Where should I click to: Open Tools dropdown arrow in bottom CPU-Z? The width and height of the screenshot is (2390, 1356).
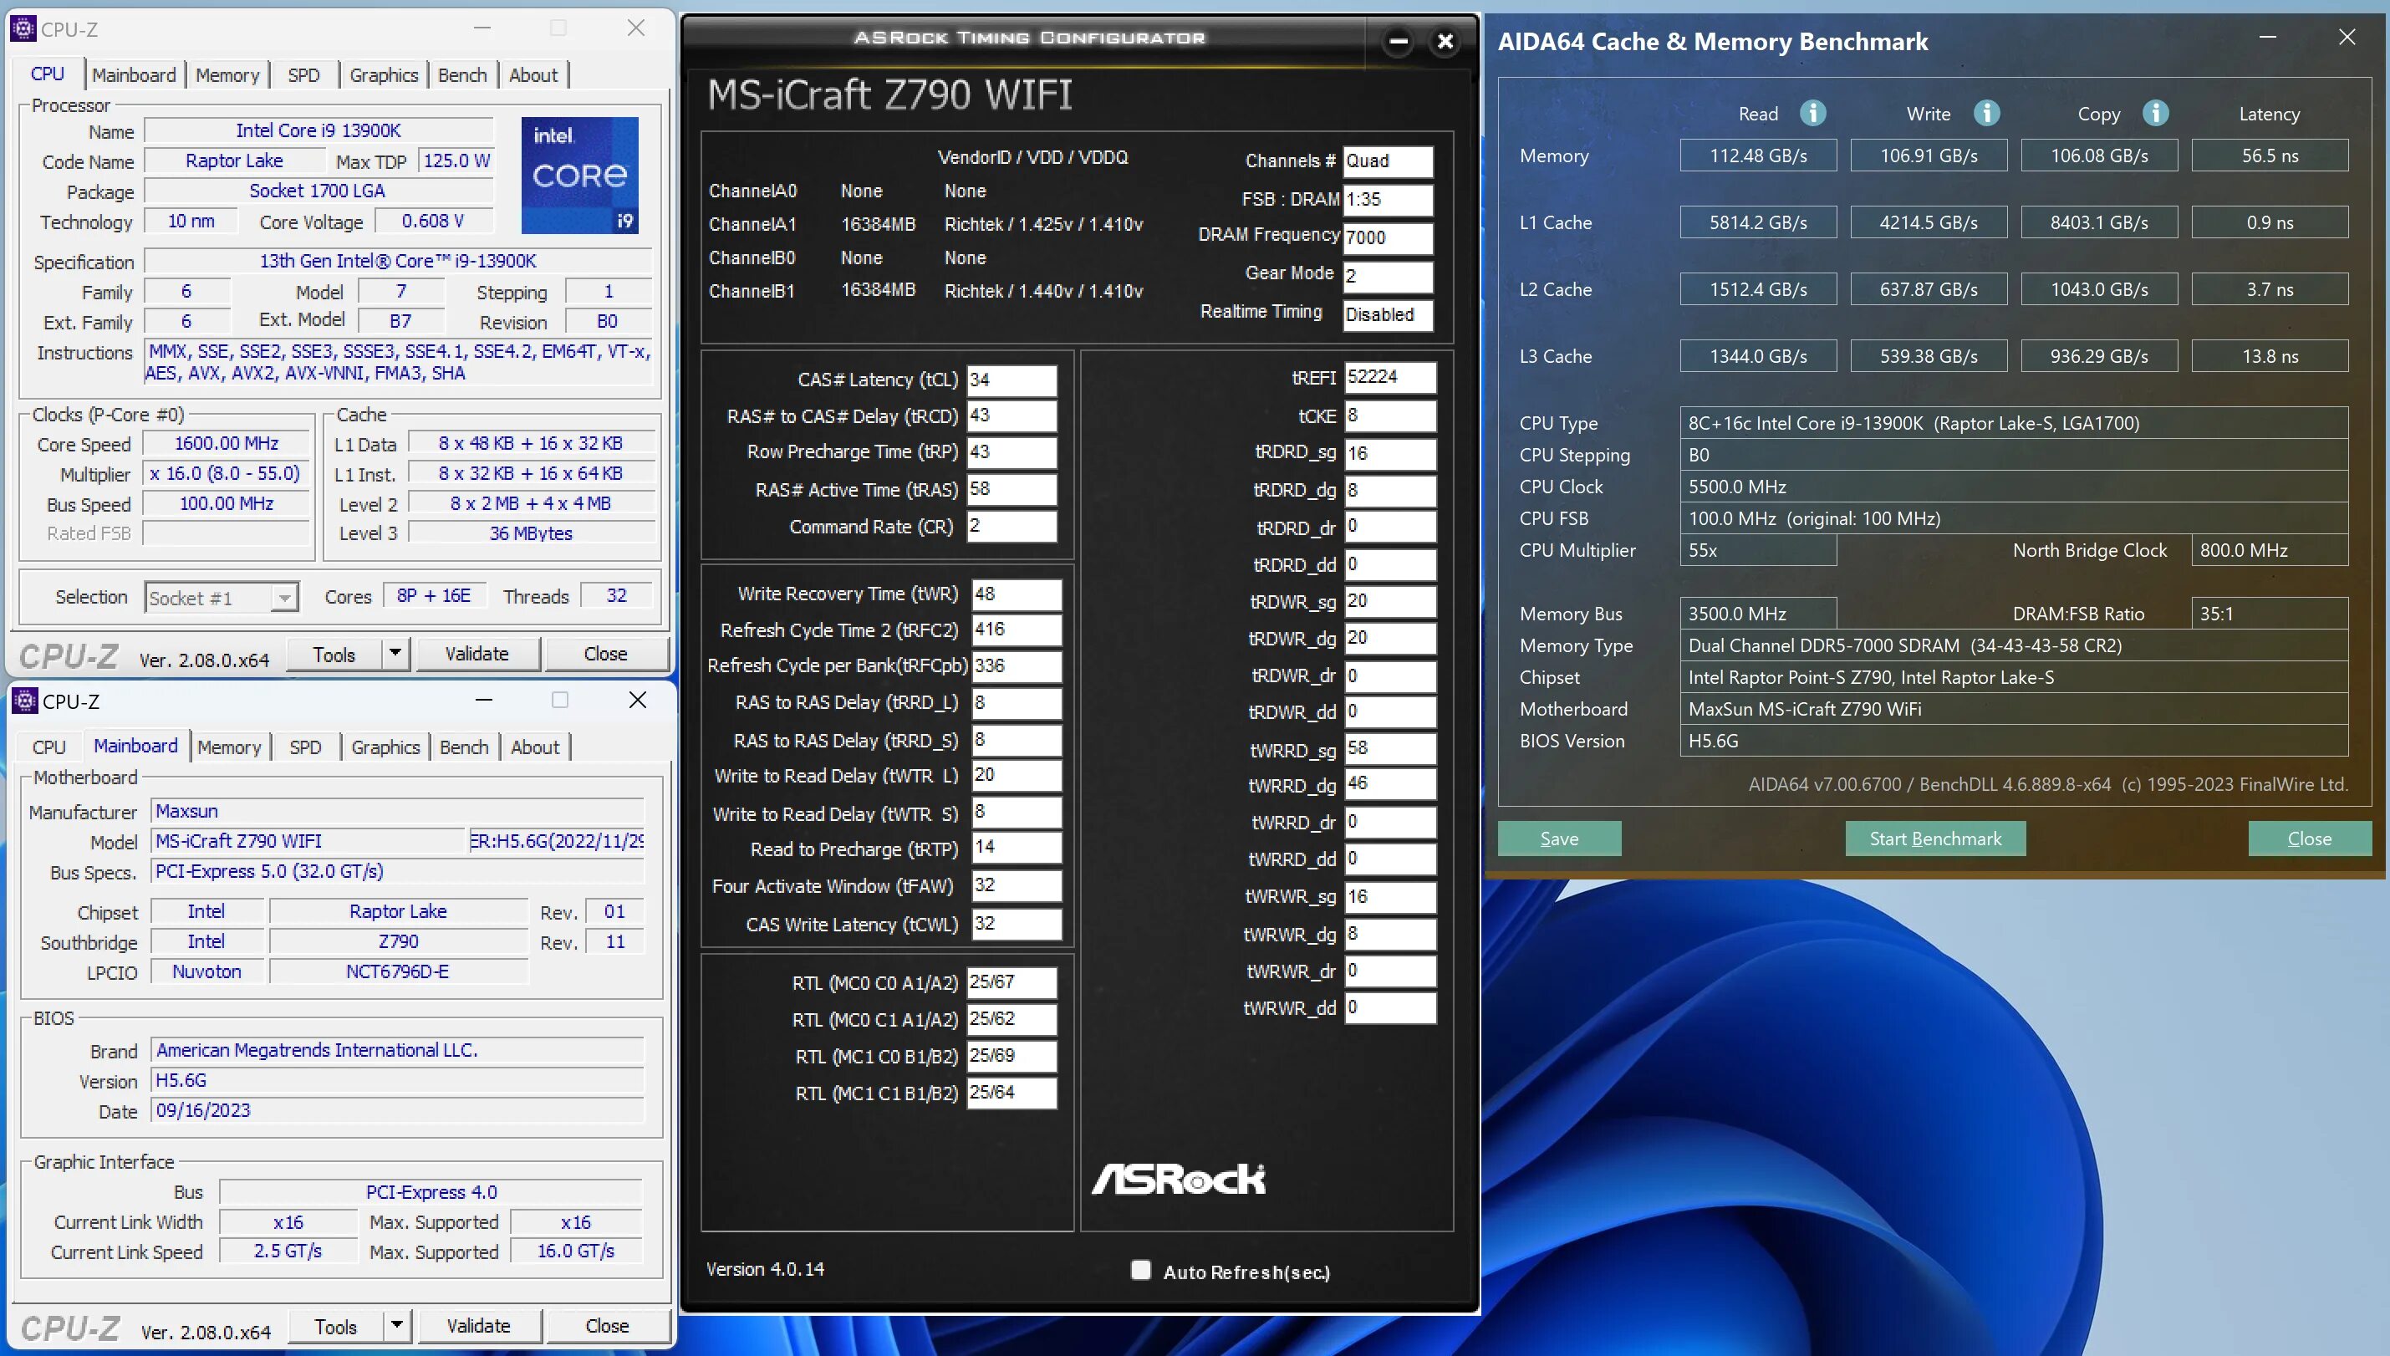click(x=398, y=1325)
